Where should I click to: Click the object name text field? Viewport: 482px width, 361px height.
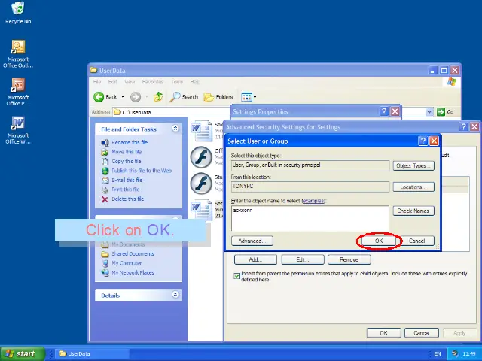coord(310,217)
